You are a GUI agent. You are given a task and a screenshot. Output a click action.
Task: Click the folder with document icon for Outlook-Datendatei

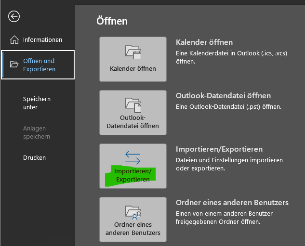pyautogui.click(x=133, y=105)
